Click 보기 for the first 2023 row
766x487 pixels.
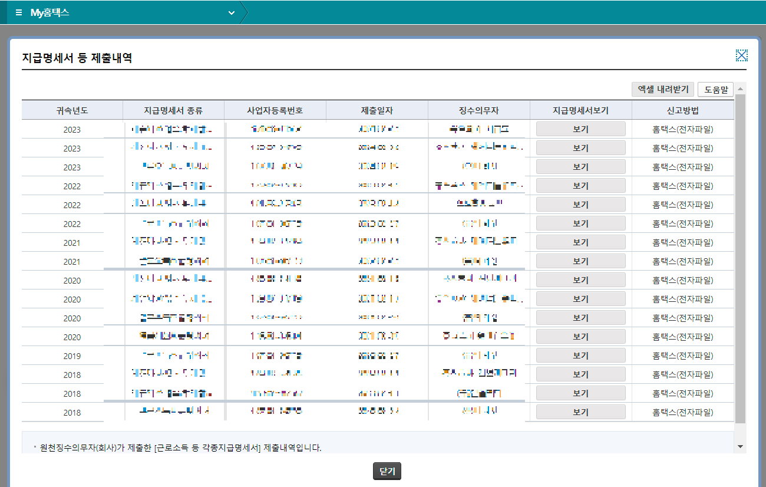(x=580, y=129)
